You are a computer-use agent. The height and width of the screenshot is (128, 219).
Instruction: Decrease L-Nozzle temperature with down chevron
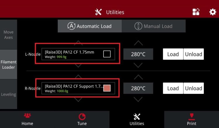point(138,65)
